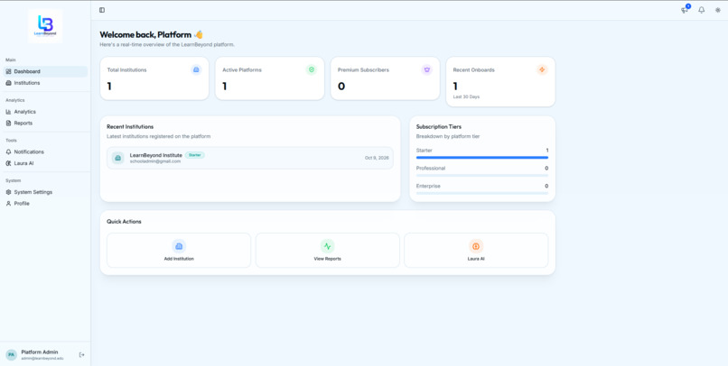Click the Enterprise tier progress bar
The height and width of the screenshot is (366, 728).
482,193
